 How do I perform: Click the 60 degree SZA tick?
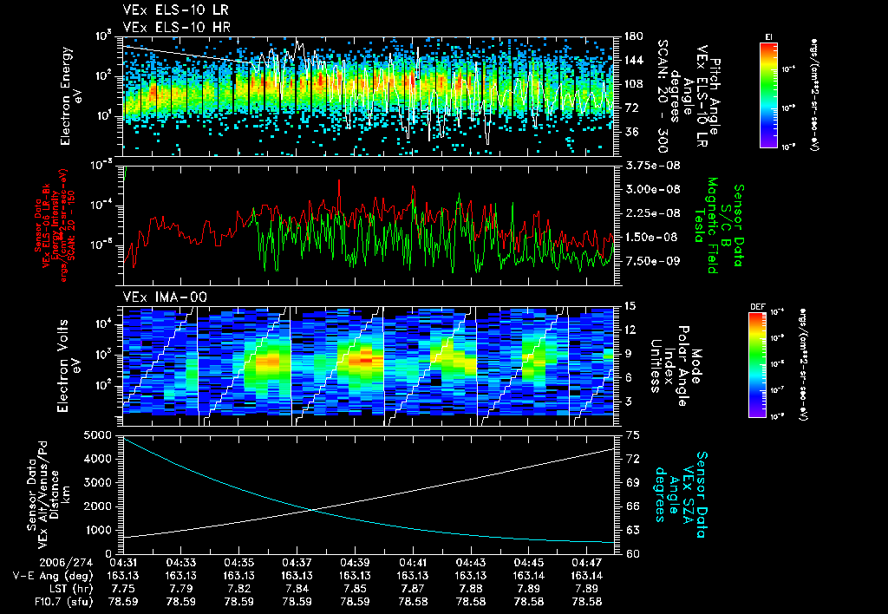click(633, 554)
